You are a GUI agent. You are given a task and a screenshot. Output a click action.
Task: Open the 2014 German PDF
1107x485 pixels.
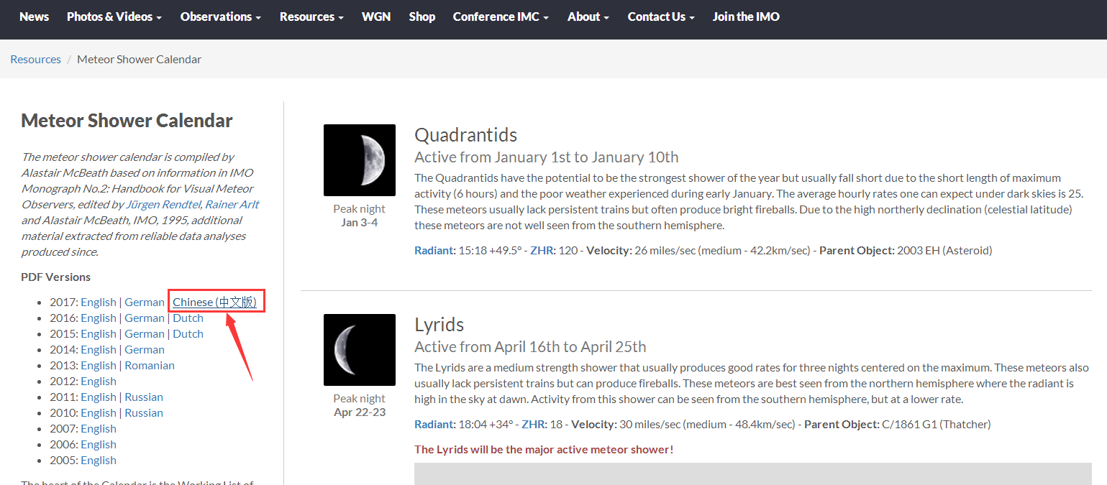(145, 349)
